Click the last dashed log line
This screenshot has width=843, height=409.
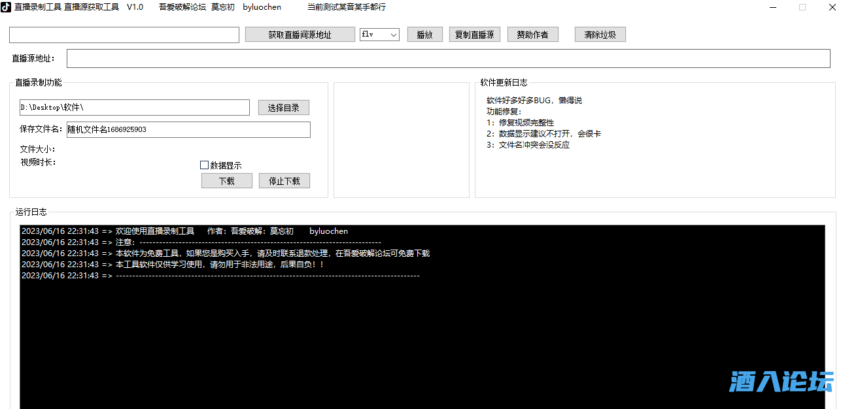[x=220, y=276]
